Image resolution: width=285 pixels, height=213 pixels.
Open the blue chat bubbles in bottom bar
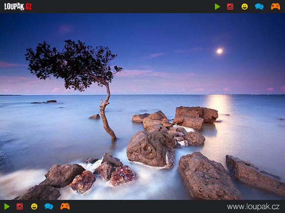coord(49,206)
